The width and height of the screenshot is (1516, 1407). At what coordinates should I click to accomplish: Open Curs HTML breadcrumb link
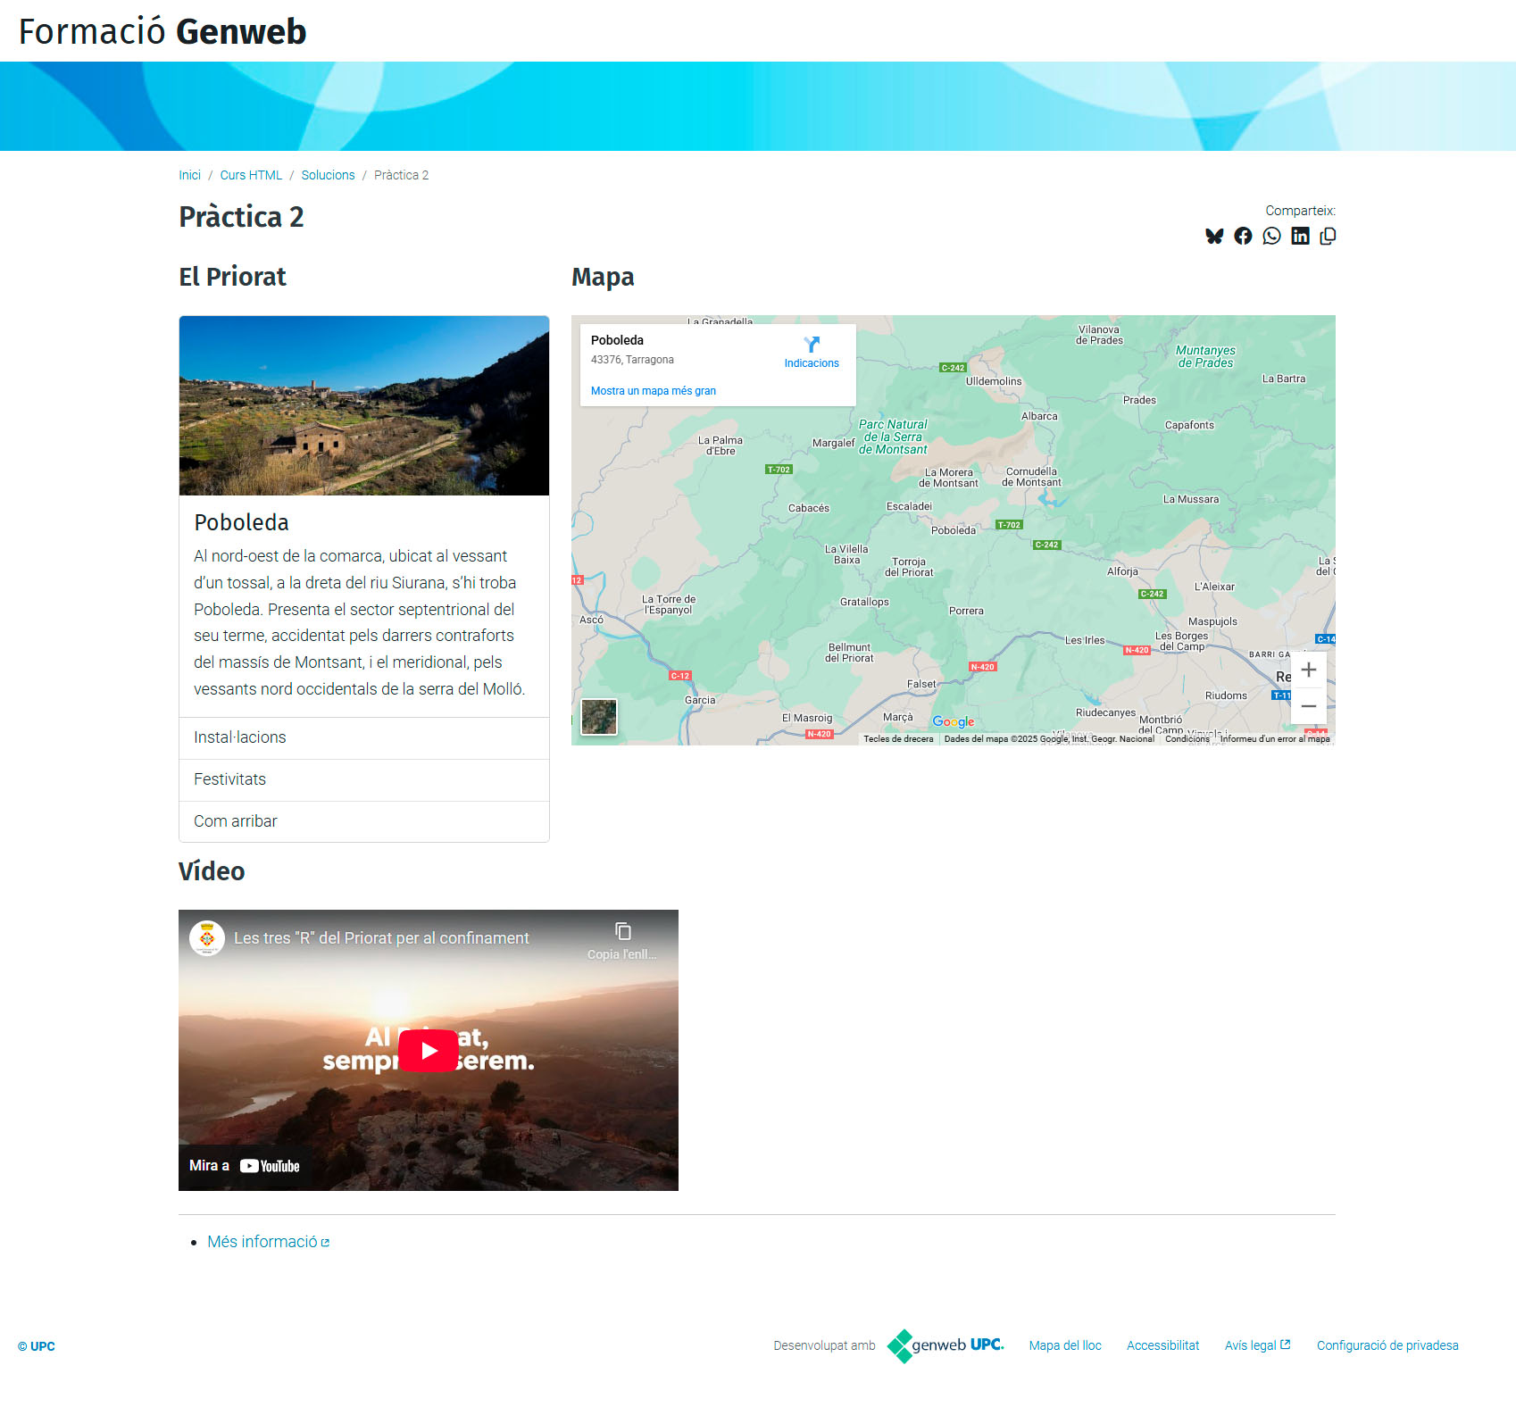[251, 175]
